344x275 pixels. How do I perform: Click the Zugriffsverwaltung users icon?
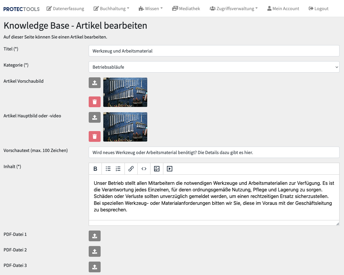(x=213, y=9)
